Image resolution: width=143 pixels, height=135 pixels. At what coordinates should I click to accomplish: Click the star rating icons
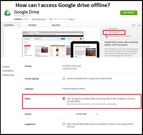tap(18, 19)
